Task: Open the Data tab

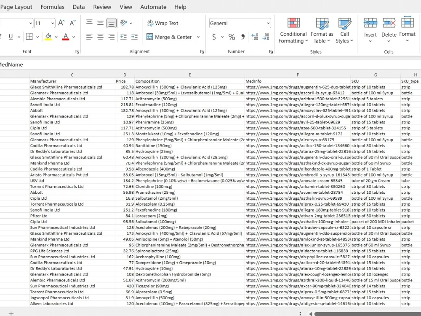Action: 79,7
